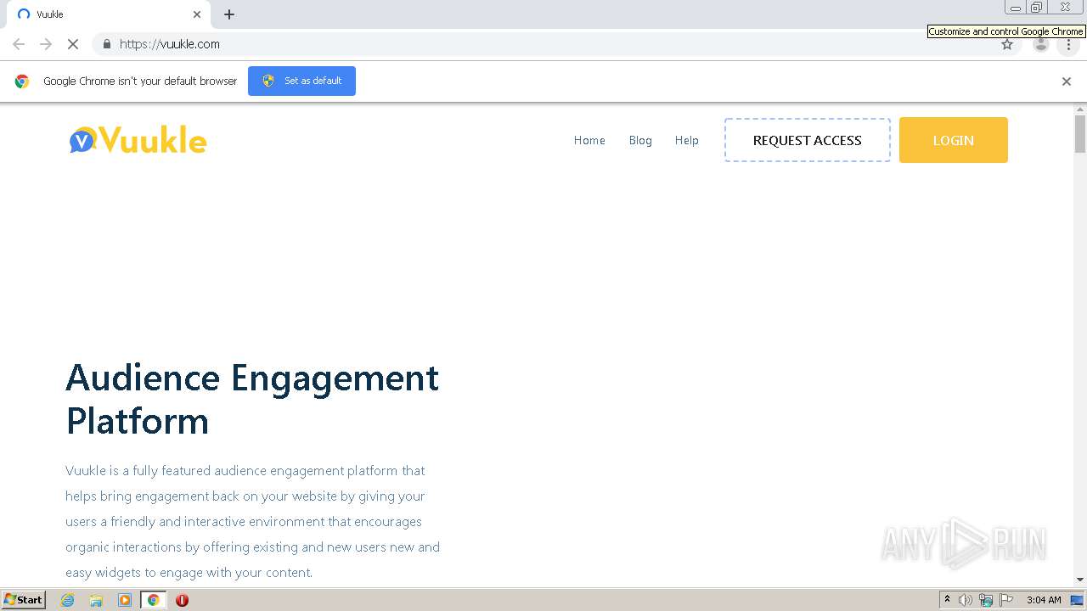The height and width of the screenshot is (611, 1087).
Task: Open the volume control tray icon
Action: (x=966, y=600)
